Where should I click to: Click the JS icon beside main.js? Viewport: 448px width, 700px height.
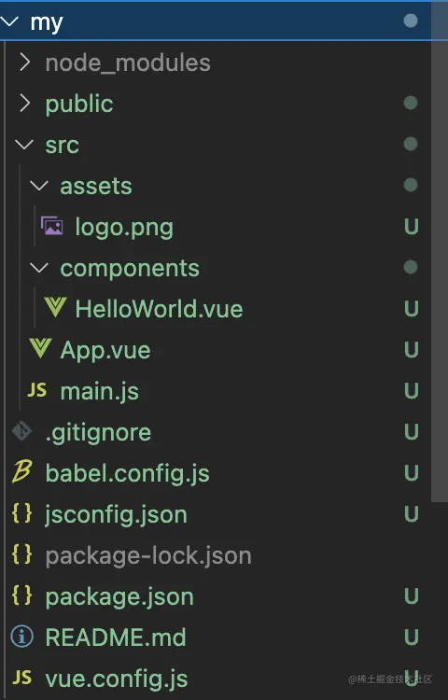click(37, 390)
